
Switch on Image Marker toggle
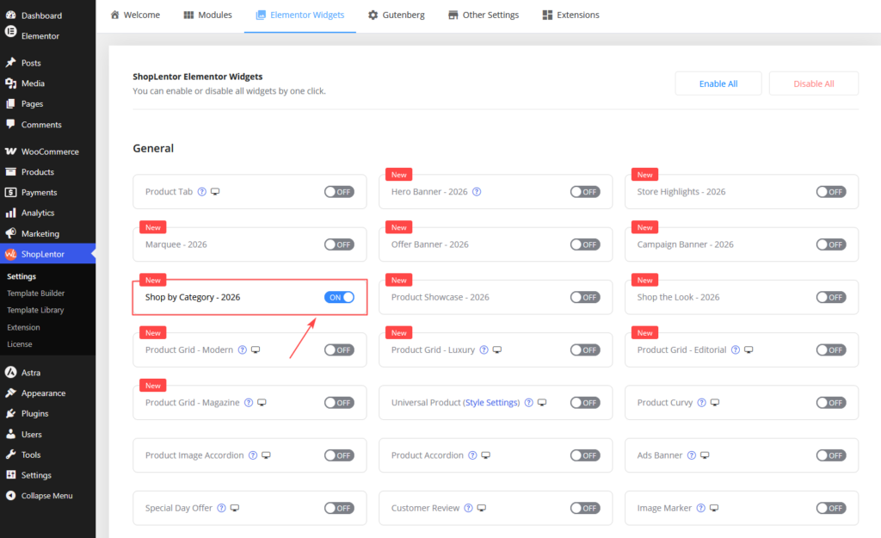point(831,508)
